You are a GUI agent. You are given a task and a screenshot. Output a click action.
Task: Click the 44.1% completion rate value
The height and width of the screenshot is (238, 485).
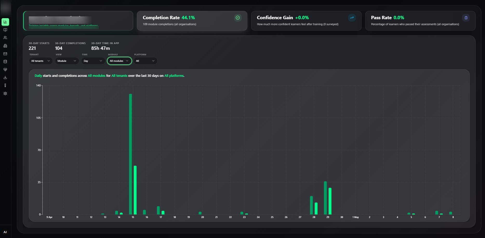click(x=188, y=18)
